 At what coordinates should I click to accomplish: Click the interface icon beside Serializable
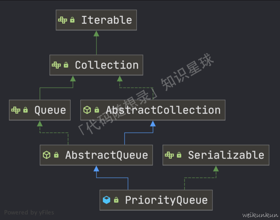(169, 155)
